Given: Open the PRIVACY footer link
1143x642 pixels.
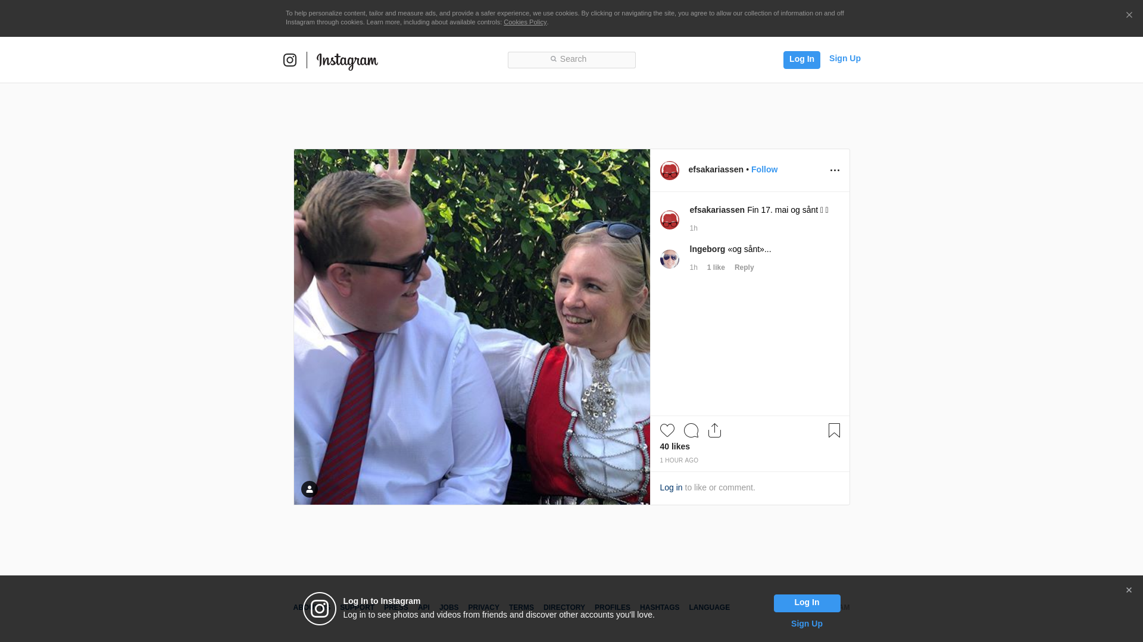Looking at the screenshot, I should click(x=483, y=608).
